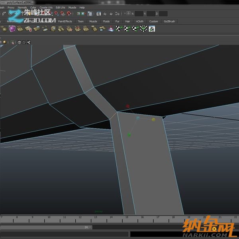Open the Edit UVs menu
The width and height of the screenshot is (239, 239).
[61, 8]
